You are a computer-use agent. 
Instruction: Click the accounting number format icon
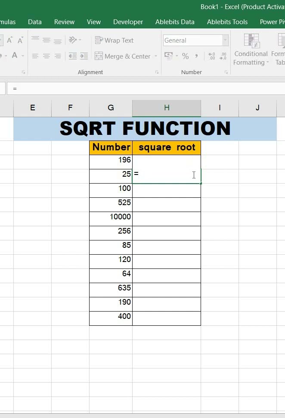coord(168,56)
